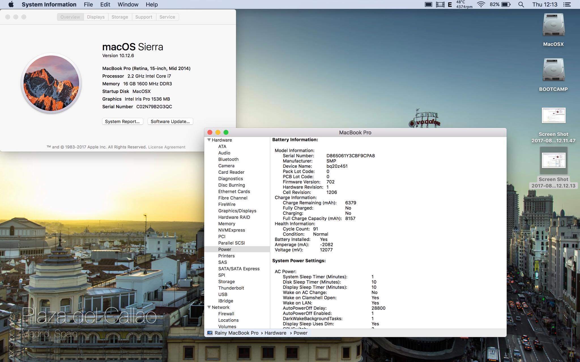Select Thunderbolt in the sidebar
The width and height of the screenshot is (580, 362).
231,288
